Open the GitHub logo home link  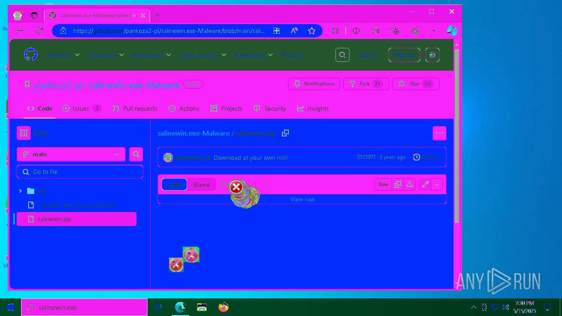click(31, 55)
